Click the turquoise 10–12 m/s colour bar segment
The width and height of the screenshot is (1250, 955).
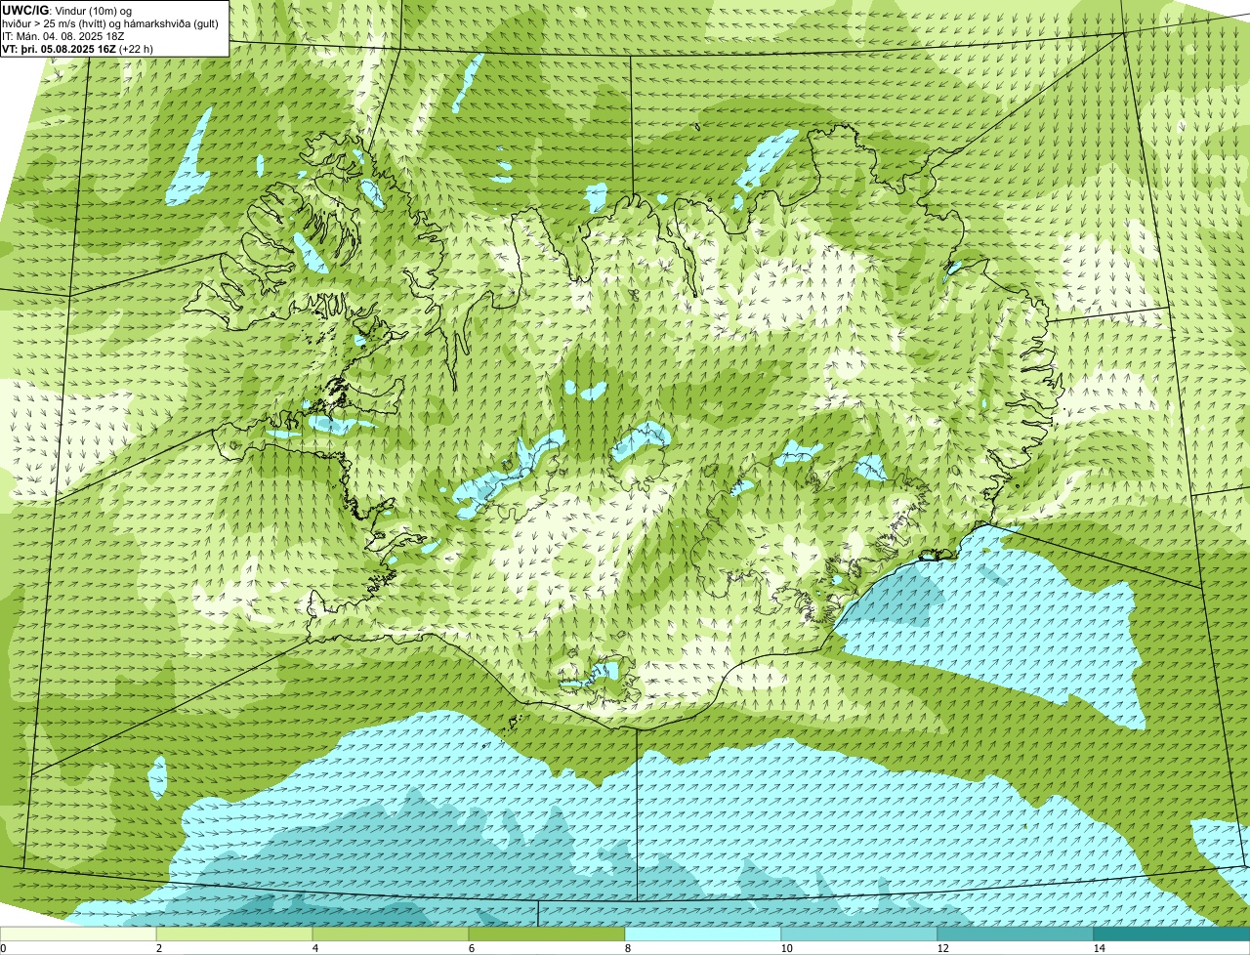pyautogui.click(x=859, y=934)
